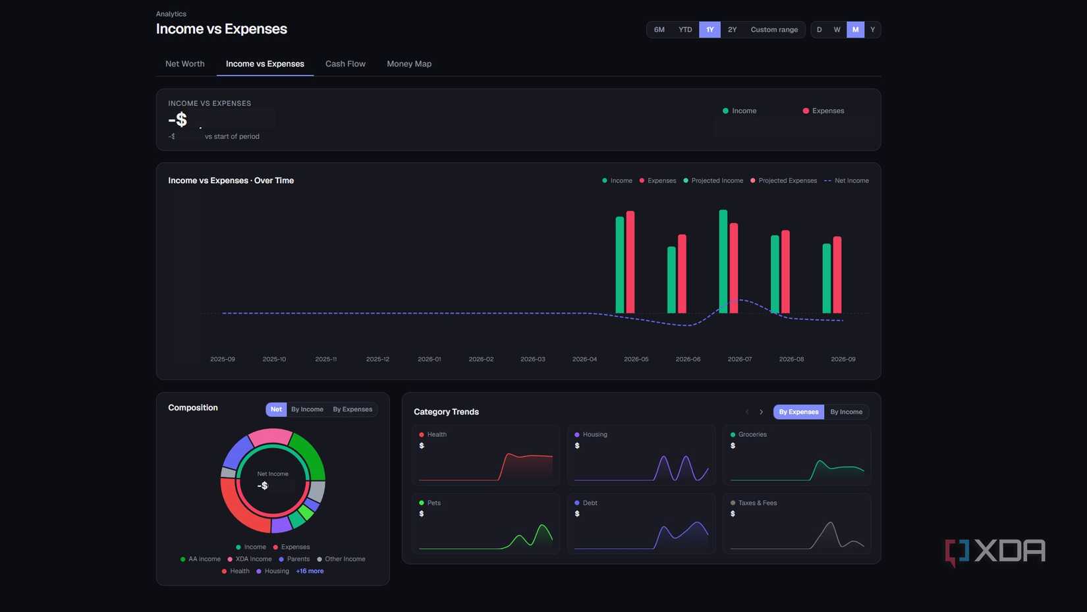Select By Expenses in Category Trends
The width and height of the screenshot is (1087, 612).
click(x=798, y=412)
